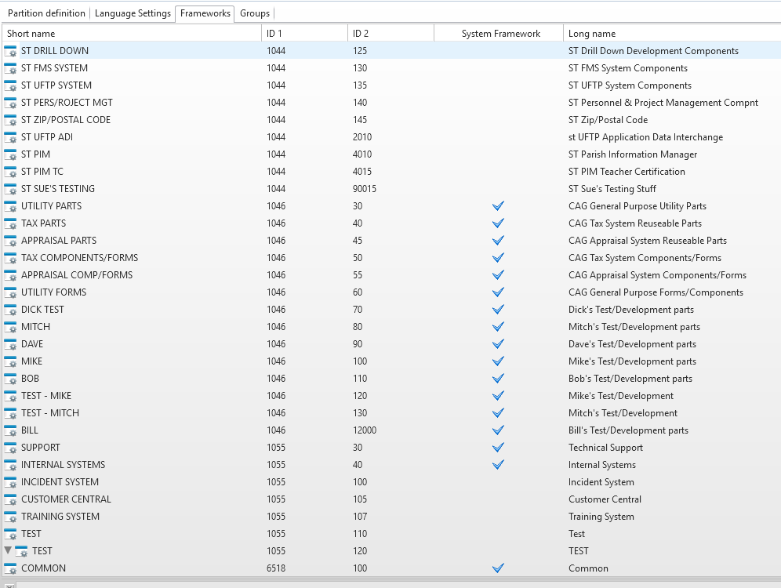Screen dimensions: 781x588
Task: Open the Groups tab
Action: coord(255,13)
